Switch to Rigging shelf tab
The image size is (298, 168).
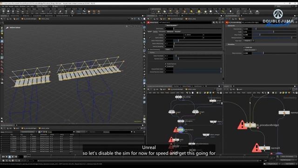(34, 9)
